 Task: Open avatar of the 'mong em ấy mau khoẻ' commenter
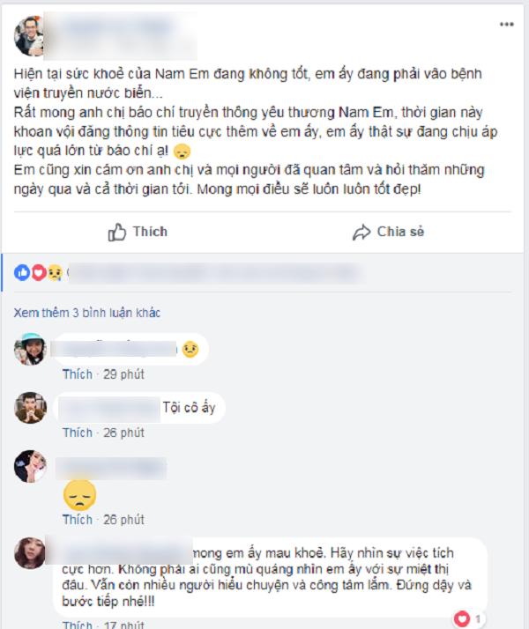pos(30,553)
